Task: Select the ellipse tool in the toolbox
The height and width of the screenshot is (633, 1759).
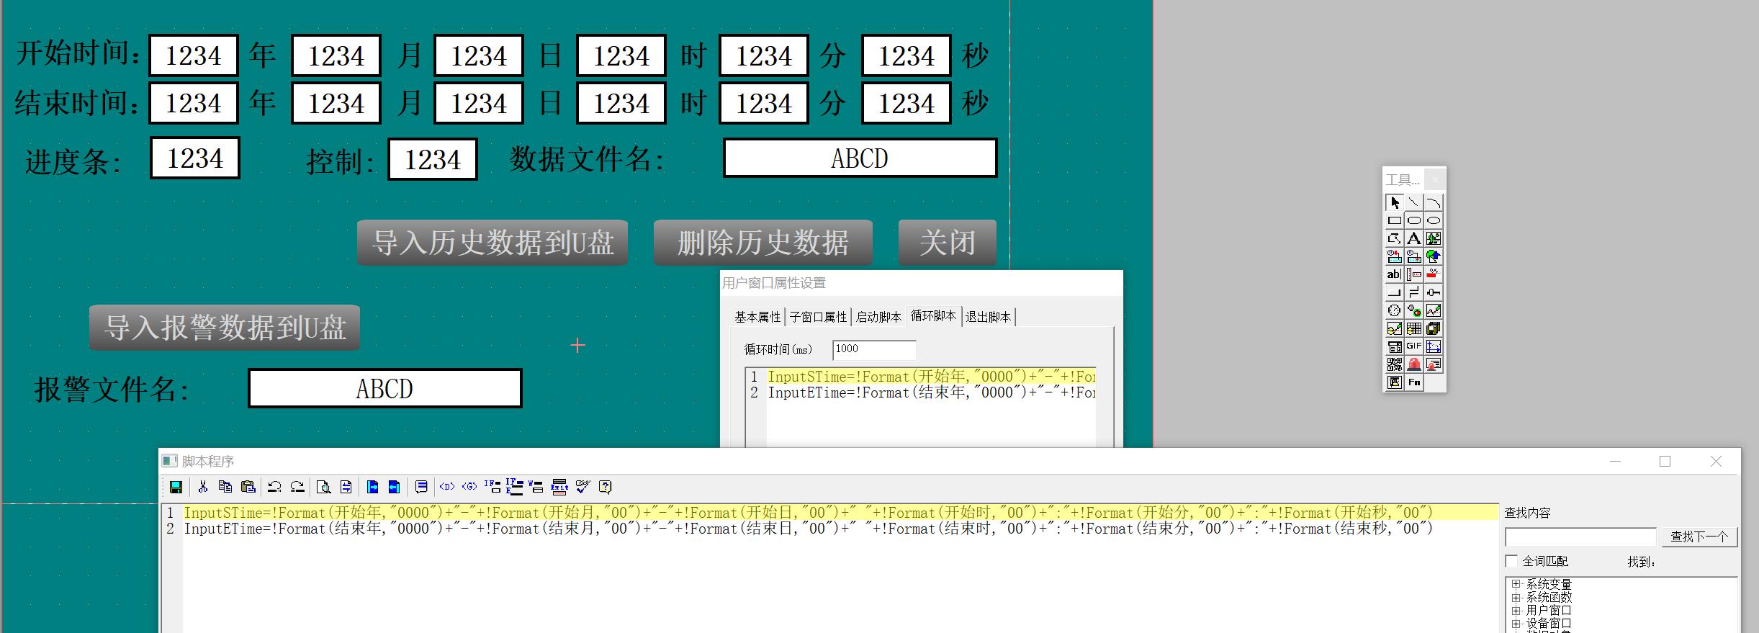Action: (1434, 220)
